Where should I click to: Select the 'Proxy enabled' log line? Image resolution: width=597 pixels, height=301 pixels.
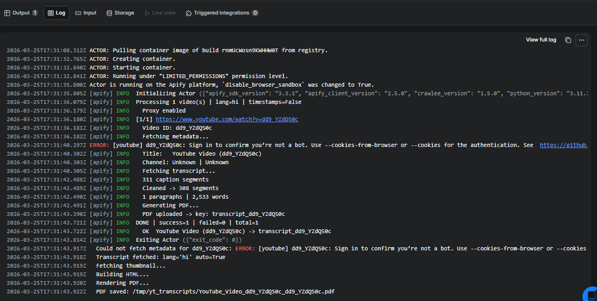(96, 111)
